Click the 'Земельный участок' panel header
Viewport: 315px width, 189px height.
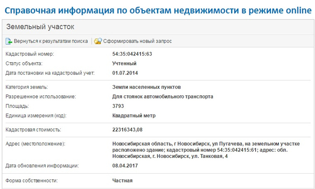pos(41,27)
